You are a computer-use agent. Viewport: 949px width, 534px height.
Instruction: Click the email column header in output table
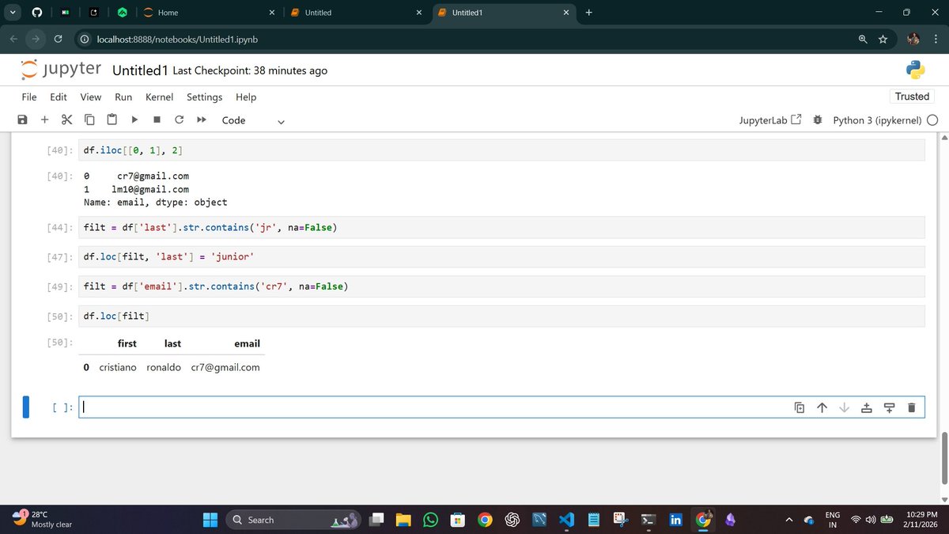coord(247,343)
